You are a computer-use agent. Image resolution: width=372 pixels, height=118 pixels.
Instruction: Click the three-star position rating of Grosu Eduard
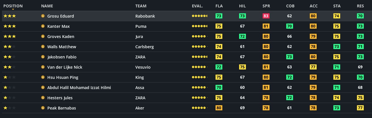(x=10, y=16)
